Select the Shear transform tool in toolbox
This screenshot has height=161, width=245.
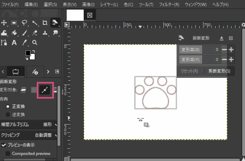[x=55, y=22]
